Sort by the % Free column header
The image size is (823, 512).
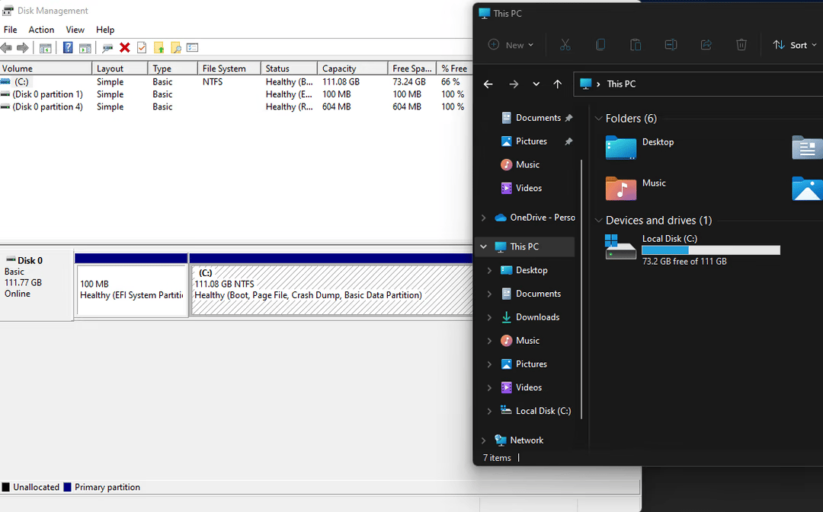tap(454, 68)
